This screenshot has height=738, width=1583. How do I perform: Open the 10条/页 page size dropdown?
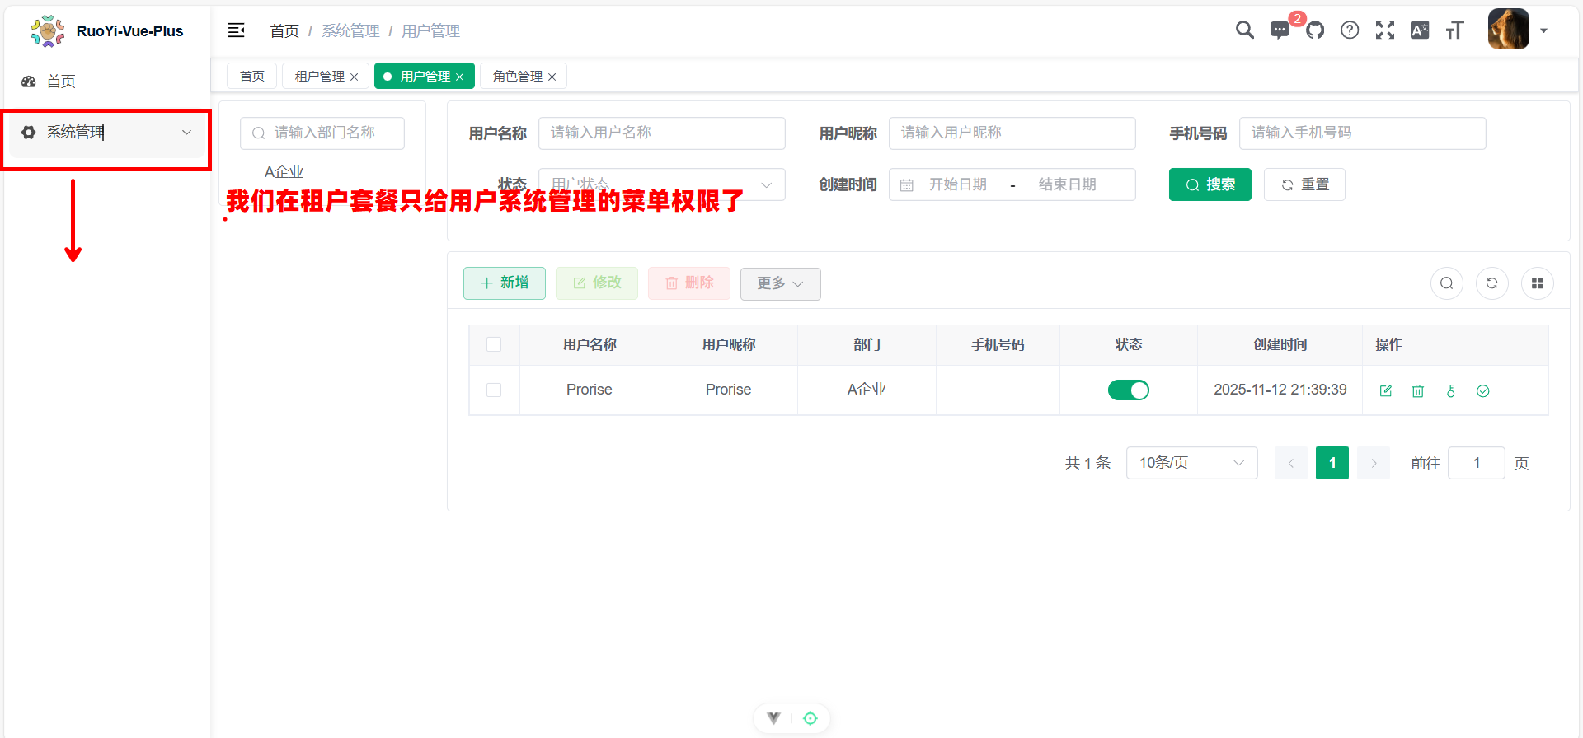tap(1191, 463)
